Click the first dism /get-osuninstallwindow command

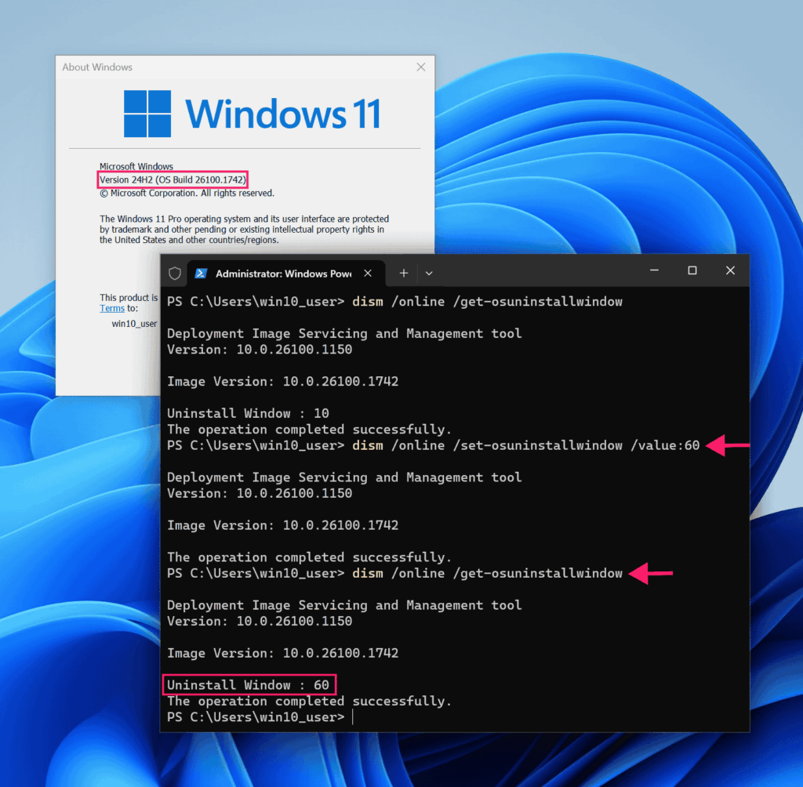(x=395, y=302)
